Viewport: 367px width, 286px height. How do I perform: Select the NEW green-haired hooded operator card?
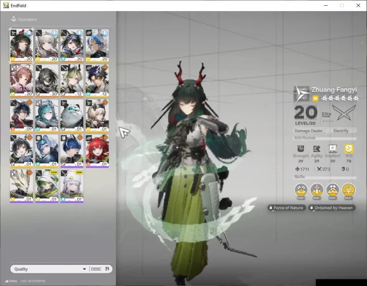tap(47, 186)
